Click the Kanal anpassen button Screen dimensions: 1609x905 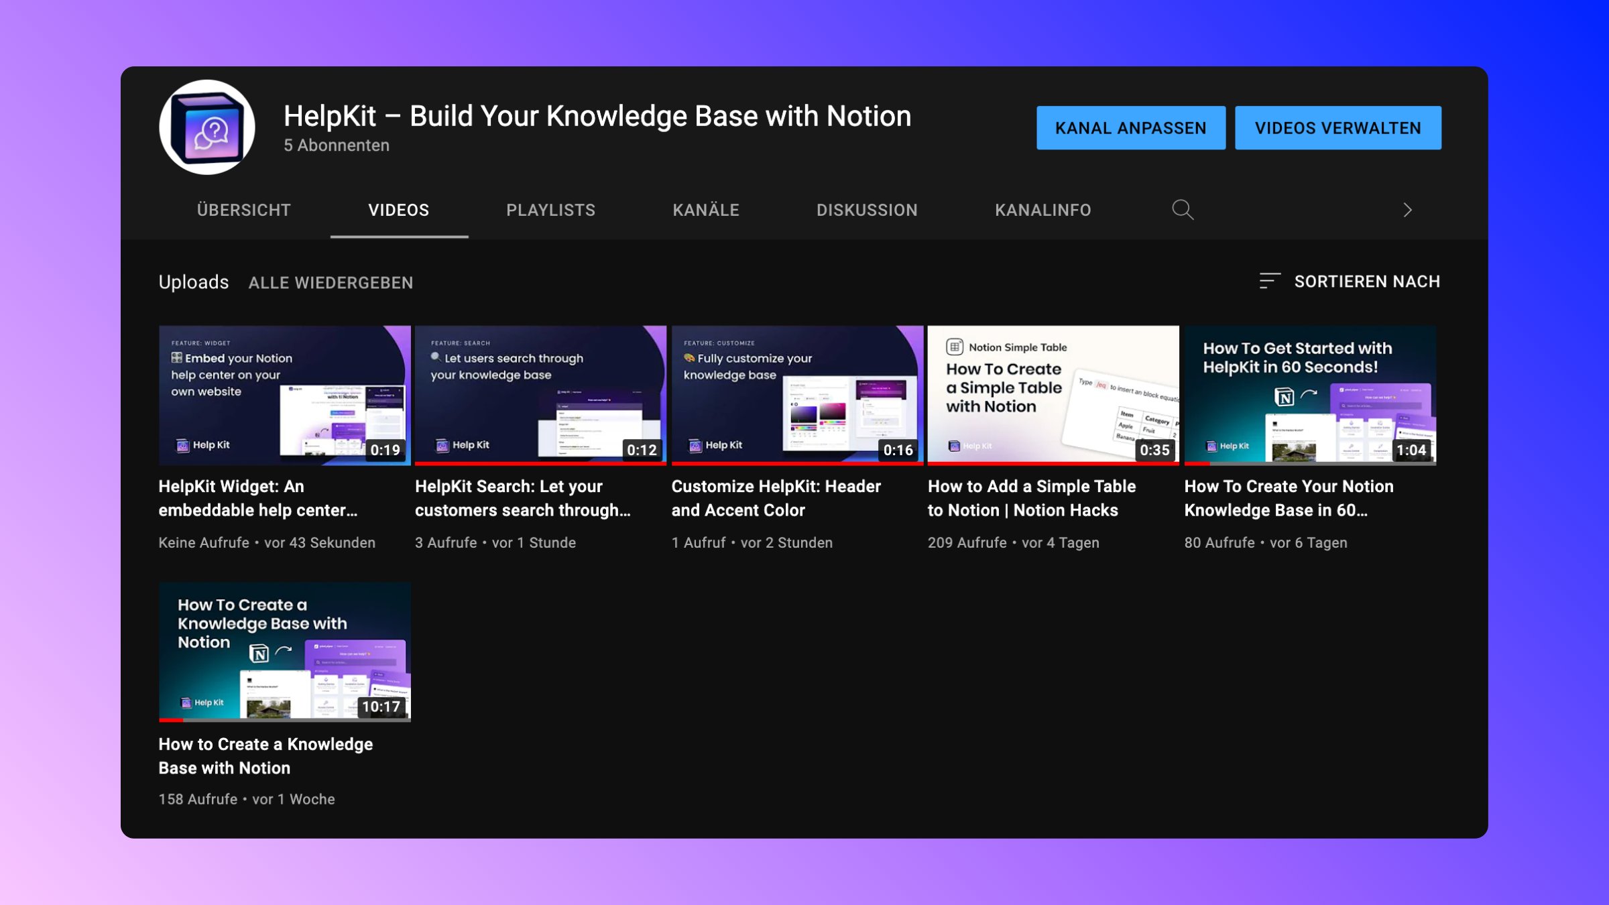coord(1131,127)
